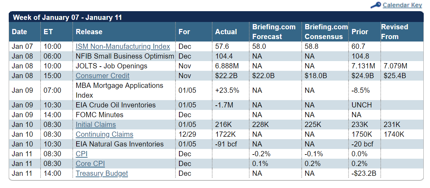Click the Date column header
Screen dimensions: 430x188
coord(20,32)
